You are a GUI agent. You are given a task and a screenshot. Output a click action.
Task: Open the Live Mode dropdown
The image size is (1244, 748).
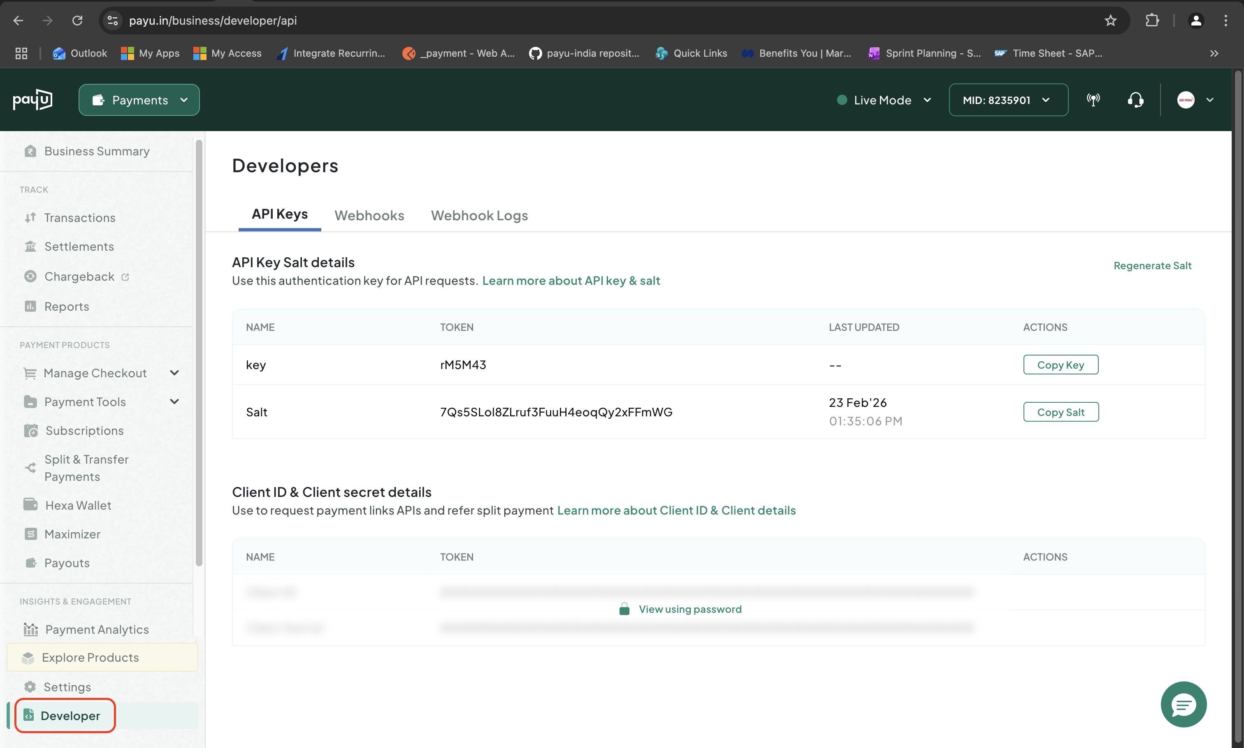point(884,100)
